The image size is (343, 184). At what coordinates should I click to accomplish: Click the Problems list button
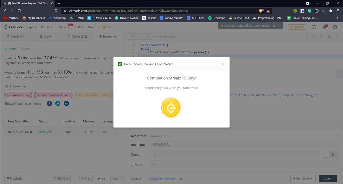point(14,179)
